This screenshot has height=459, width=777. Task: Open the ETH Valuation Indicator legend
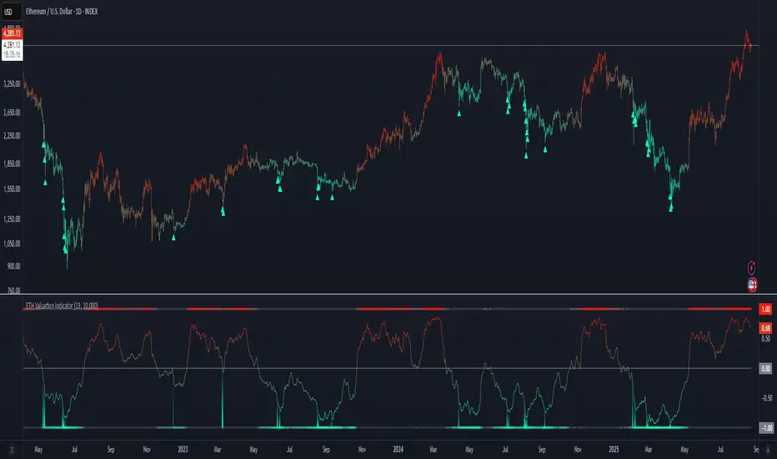62,305
